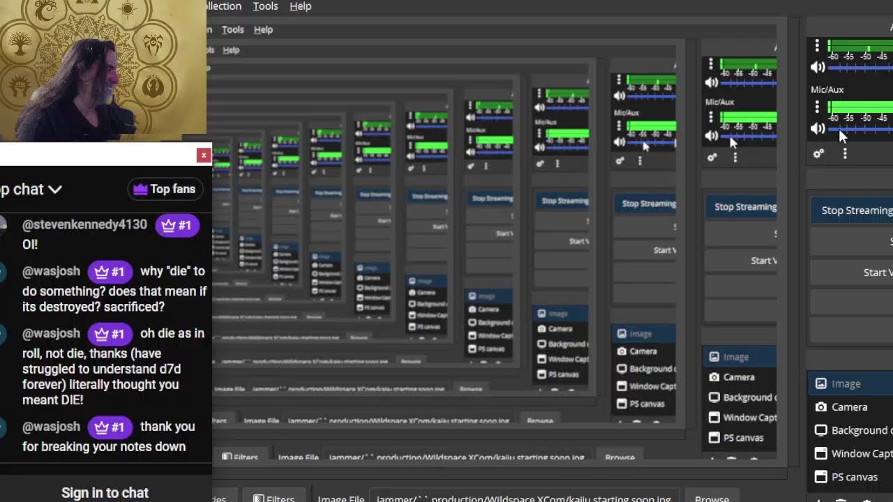This screenshot has width=893, height=502.
Task: Select Window Capt row in third-largest nested OBS
Action: (x=645, y=386)
